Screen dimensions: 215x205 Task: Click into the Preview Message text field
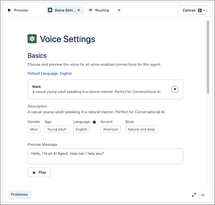pyautogui.click(x=105, y=156)
